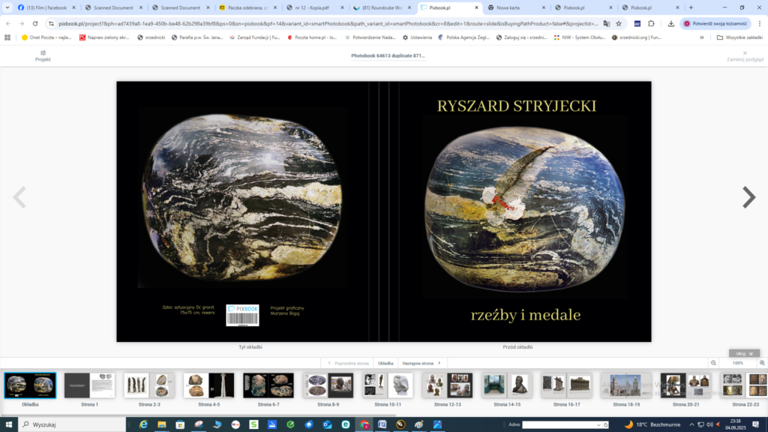Go to previous spread with left arrow

point(19,197)
